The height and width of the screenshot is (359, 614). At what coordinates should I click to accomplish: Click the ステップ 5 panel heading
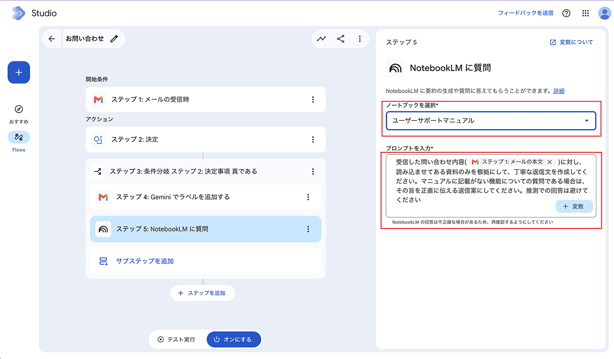coord(401,42)
